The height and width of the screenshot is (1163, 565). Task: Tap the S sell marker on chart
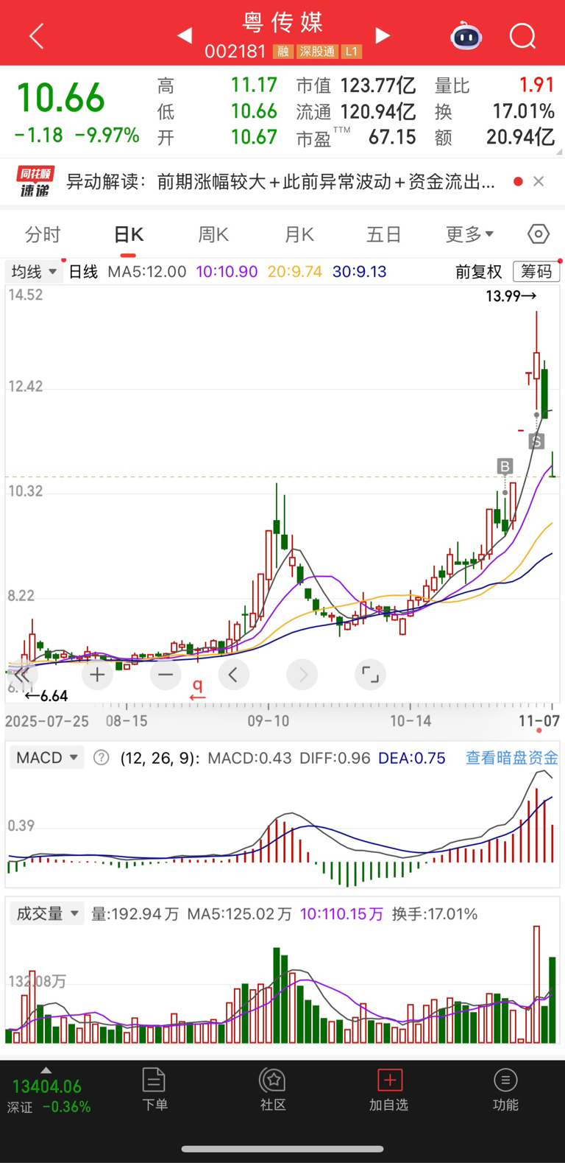pyautogui.click(x=536, y=442)
